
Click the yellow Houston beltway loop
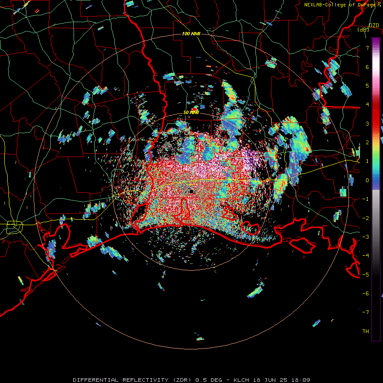[x=14, y=227]
